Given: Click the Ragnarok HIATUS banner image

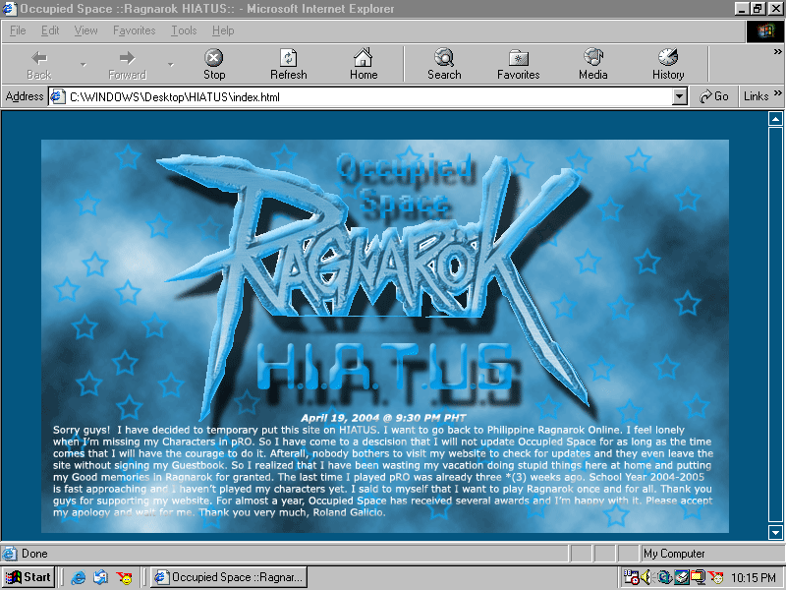Looking at the screenshot, I should click(384, 335).
